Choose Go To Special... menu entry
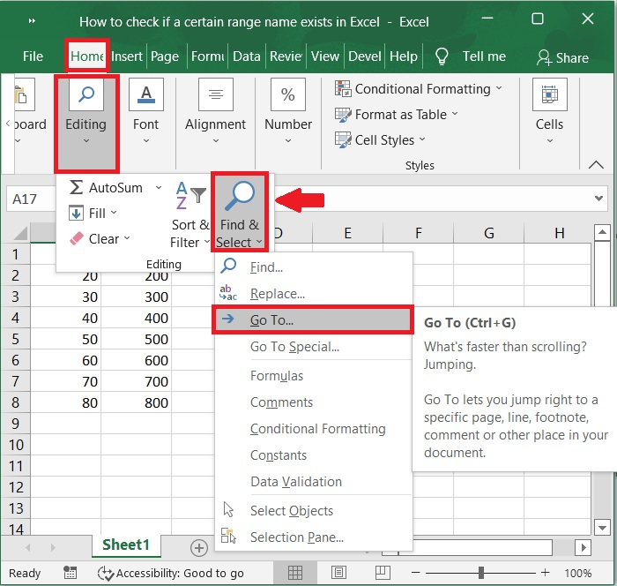This screenshot has width=617, height=586. point(314,347)
